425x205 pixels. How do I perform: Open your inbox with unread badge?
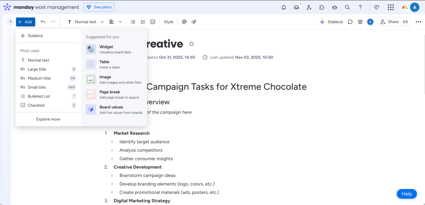[296, 7]
